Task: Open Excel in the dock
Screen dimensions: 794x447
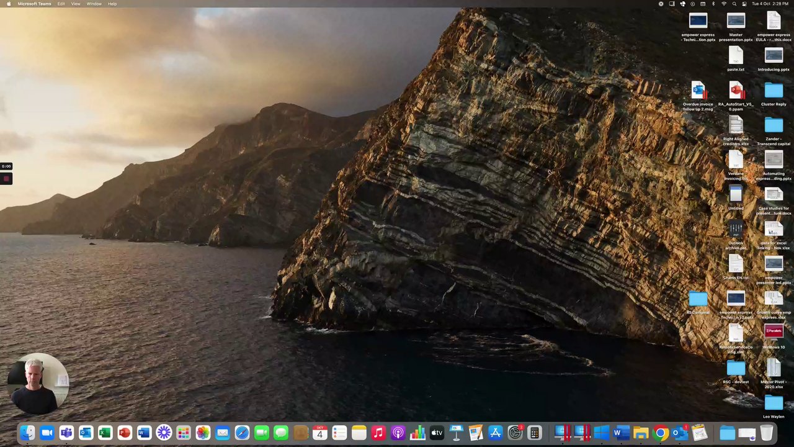Action: pyautogui.click(x=105, y=433)
